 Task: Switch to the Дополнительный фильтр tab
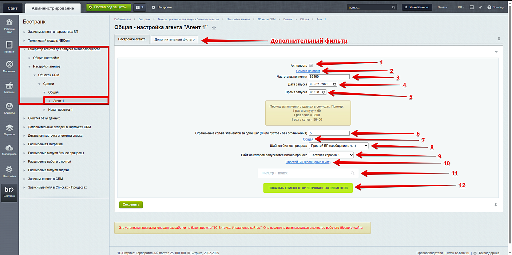(x=174, y=39)
